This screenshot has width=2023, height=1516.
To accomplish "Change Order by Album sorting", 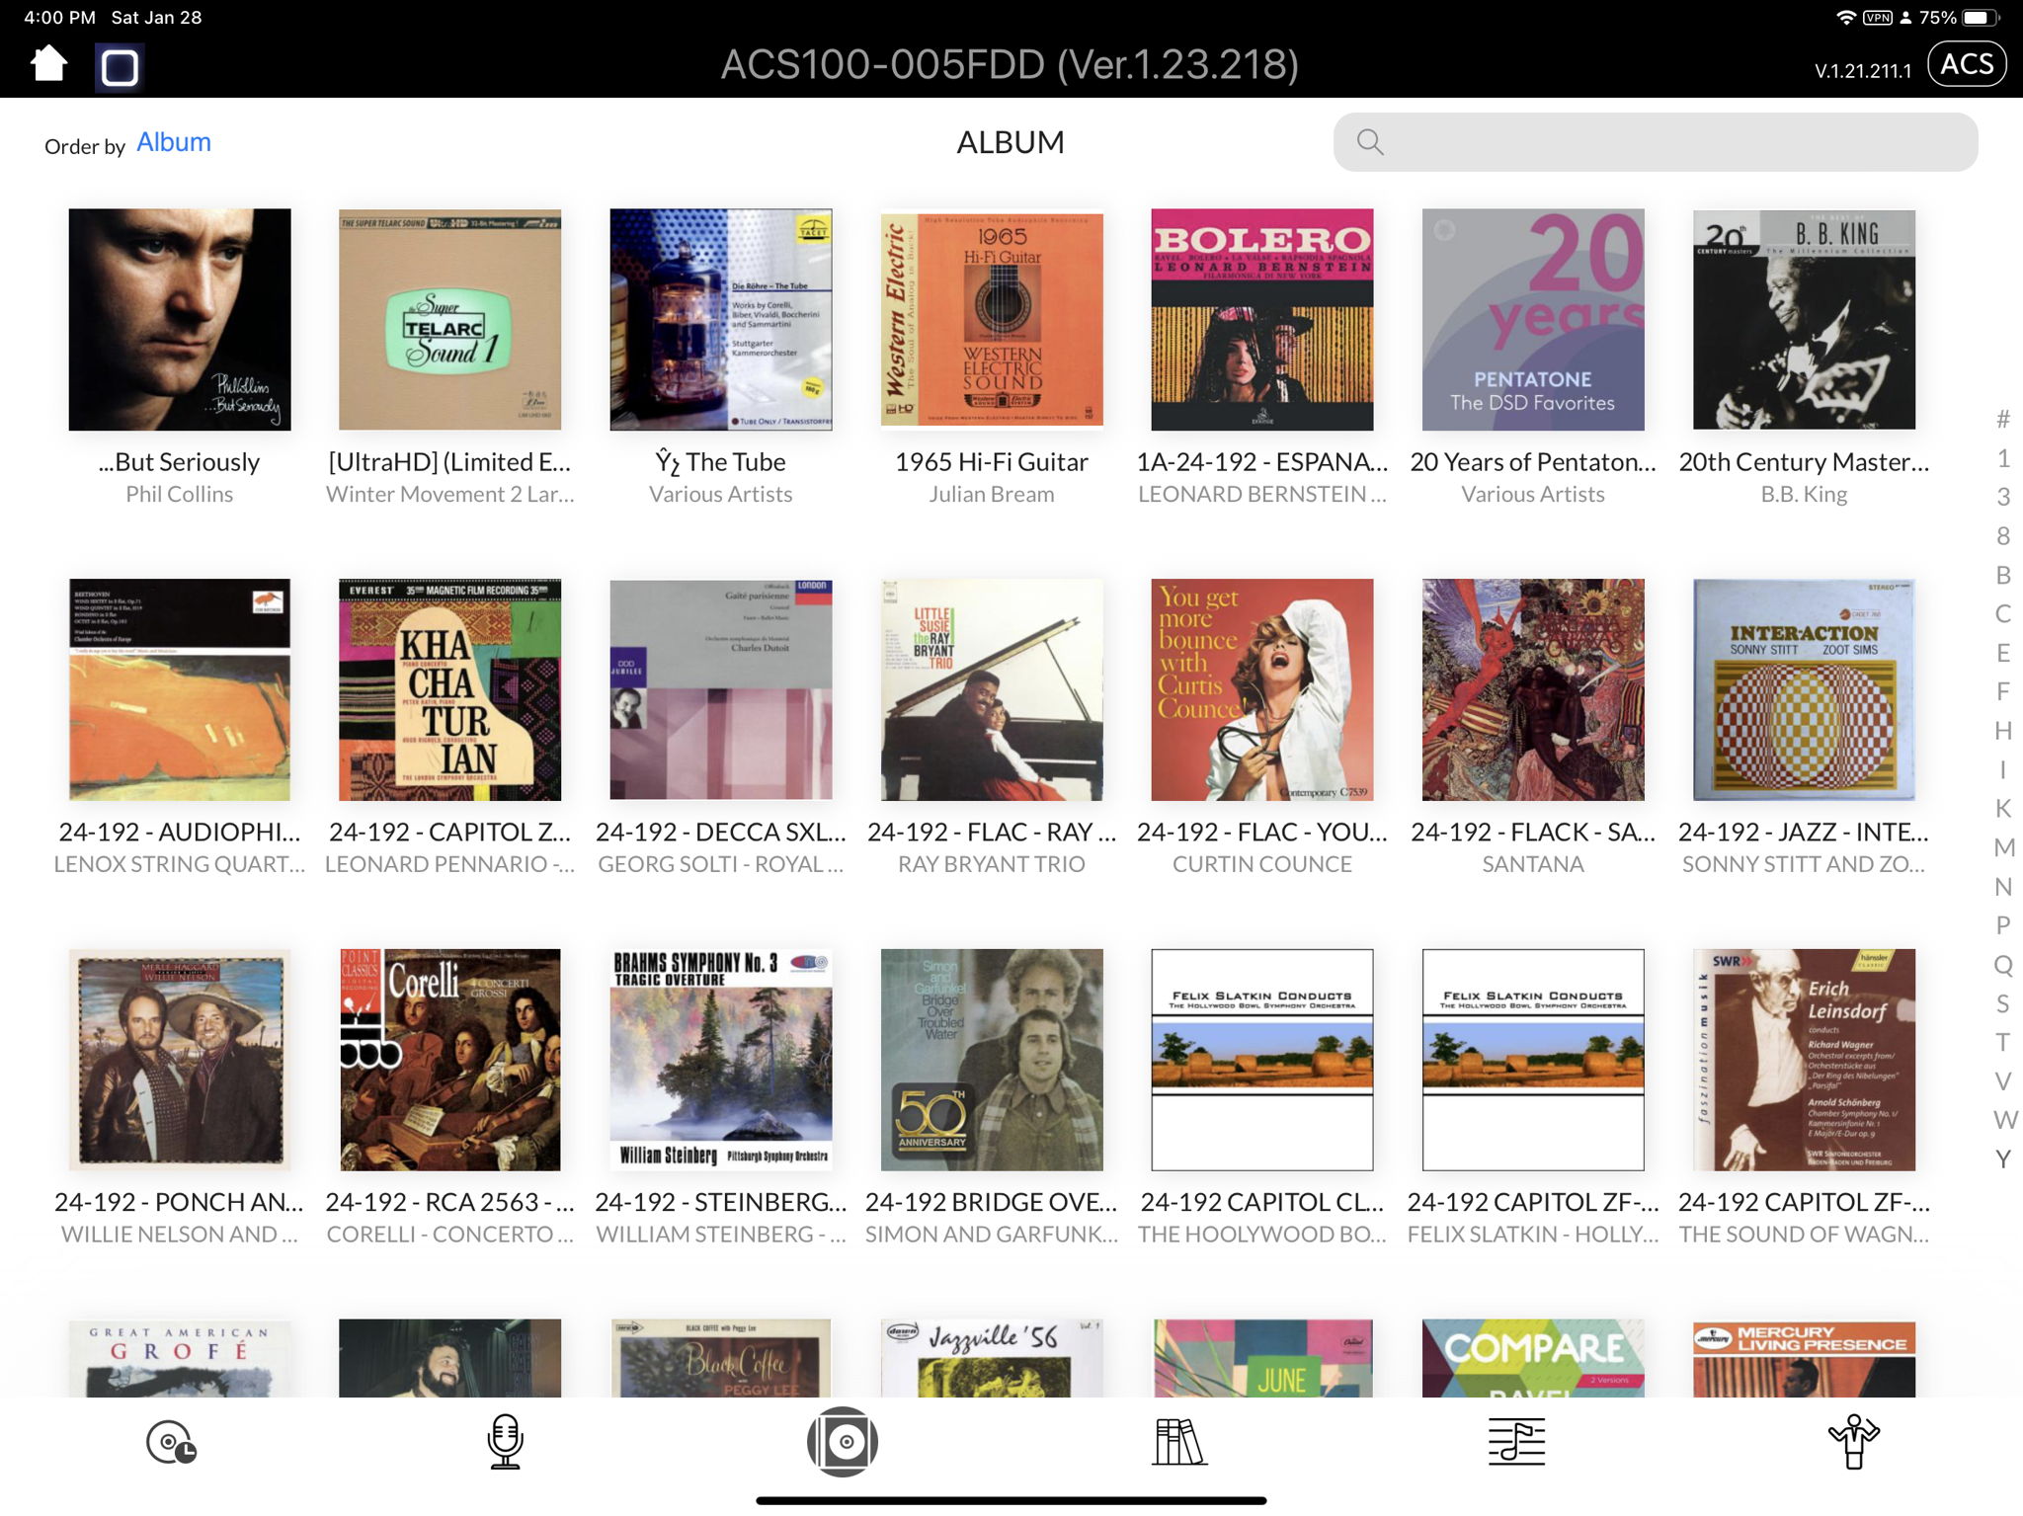I will tap(174, 142).
